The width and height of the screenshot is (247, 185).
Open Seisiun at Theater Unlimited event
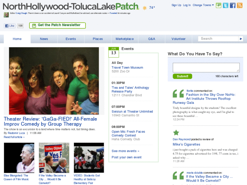[132, 111]
